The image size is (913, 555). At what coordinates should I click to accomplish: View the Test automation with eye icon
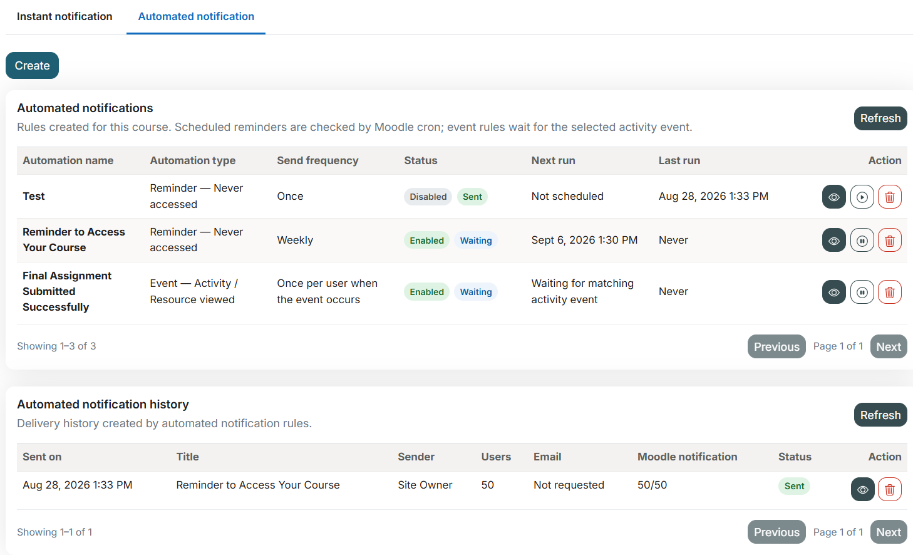point(833,197)
